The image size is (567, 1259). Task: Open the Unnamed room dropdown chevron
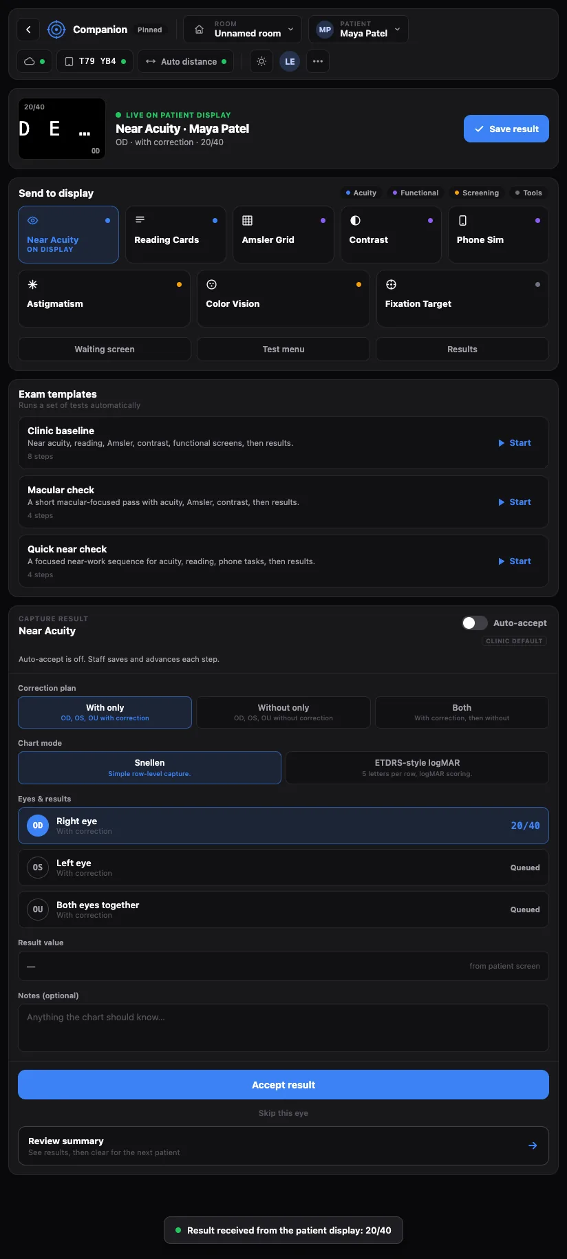click(x=290, y=30)
